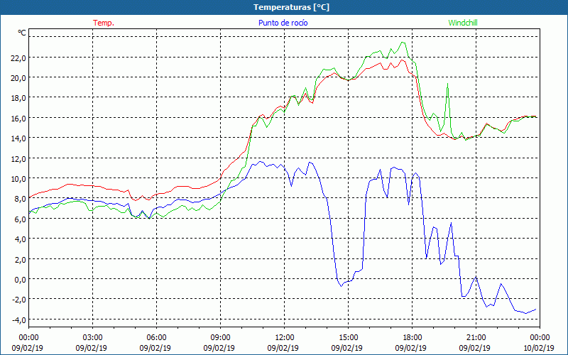Click the 12,0 y-axis value
The width and height of the screenshot is (568, 355).
click(18, 158)
